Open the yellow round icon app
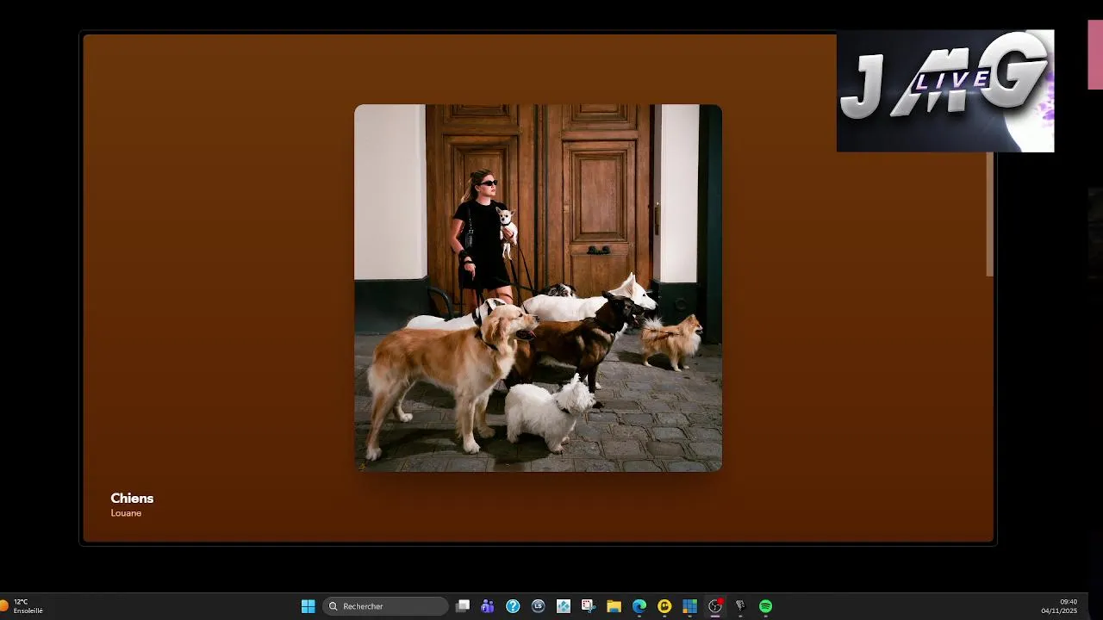1103x620 pixels. [664, 606]
